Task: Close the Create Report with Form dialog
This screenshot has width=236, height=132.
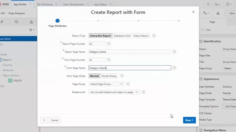Action: pyautogui.click(x=193, y=12)
